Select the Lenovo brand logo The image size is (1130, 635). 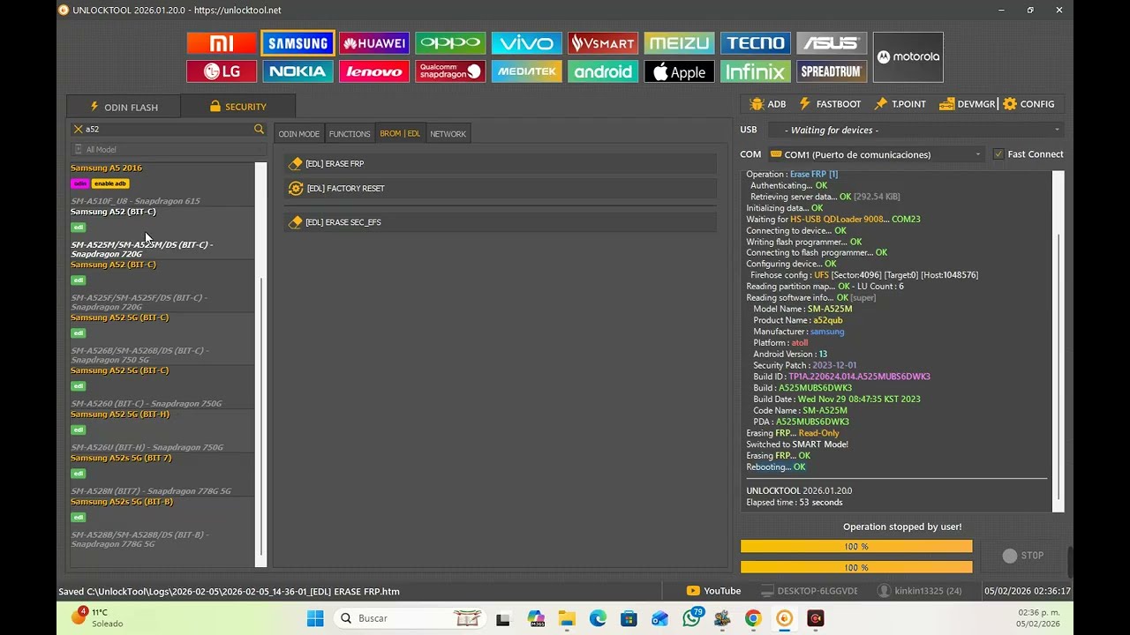coord(374,71)
